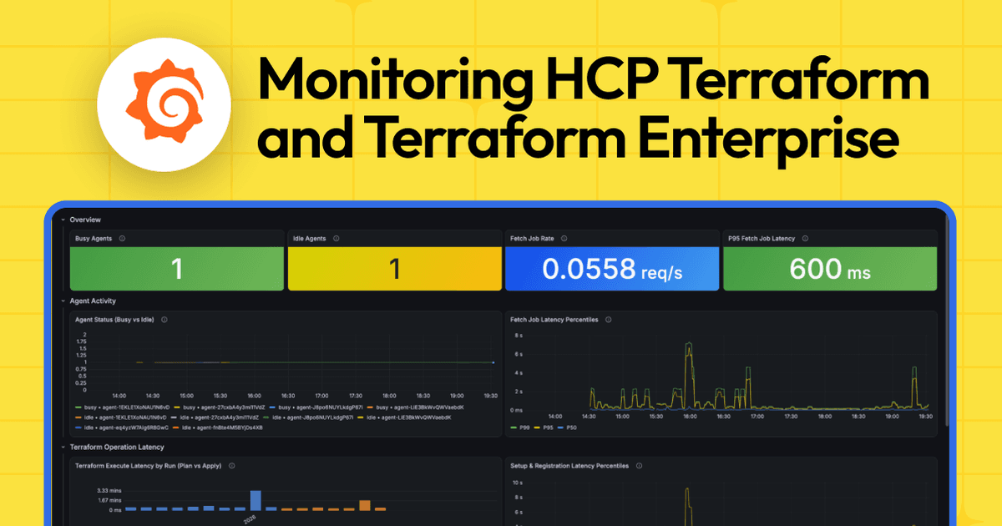Click the 17:00 tick in Fetch Job Latency chart
1002x526 pixels.
coord(757,416)
